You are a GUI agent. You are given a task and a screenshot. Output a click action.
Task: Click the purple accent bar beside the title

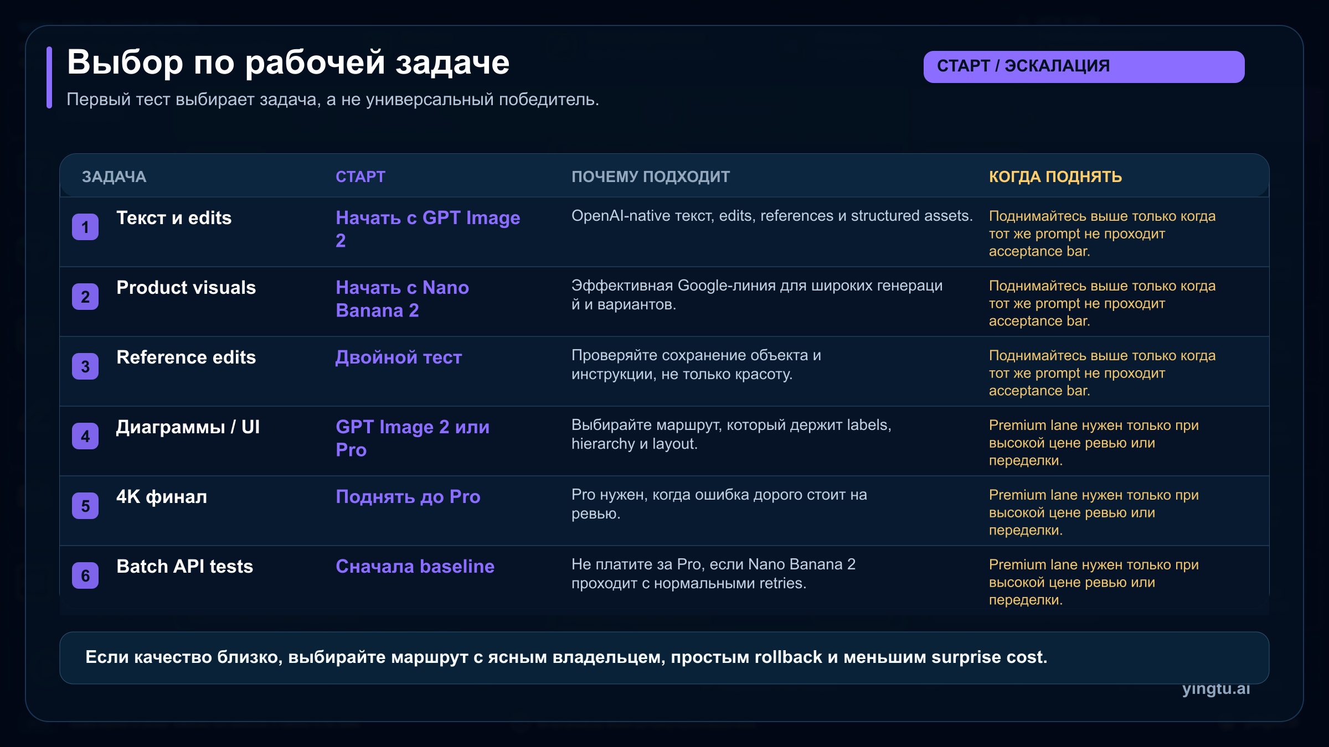click(49, 77)
